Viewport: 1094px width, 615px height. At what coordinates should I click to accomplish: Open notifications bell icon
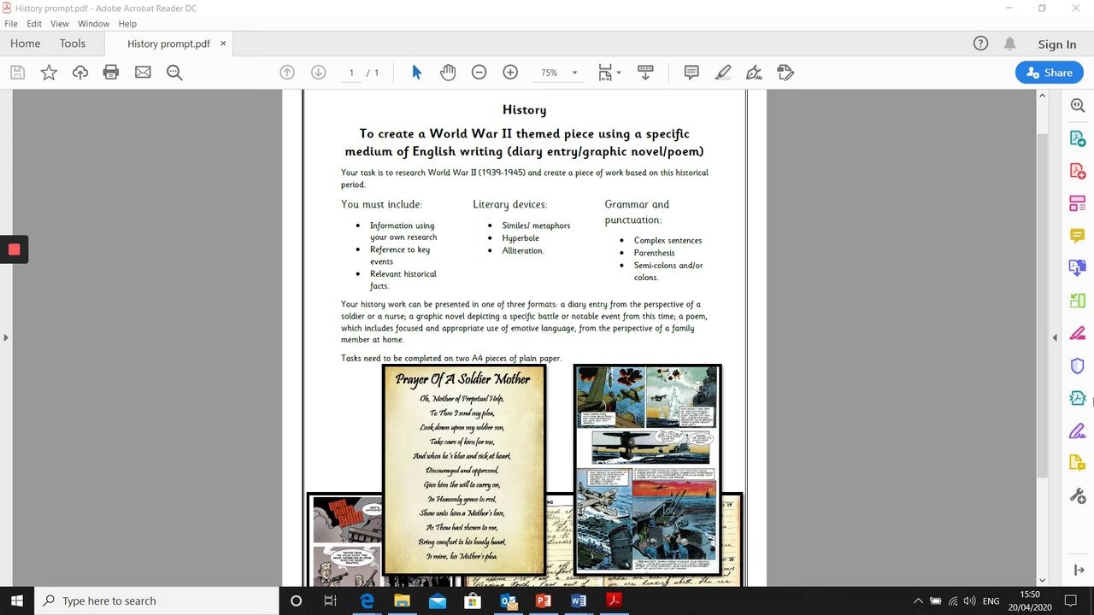(x=1010, y=44)
